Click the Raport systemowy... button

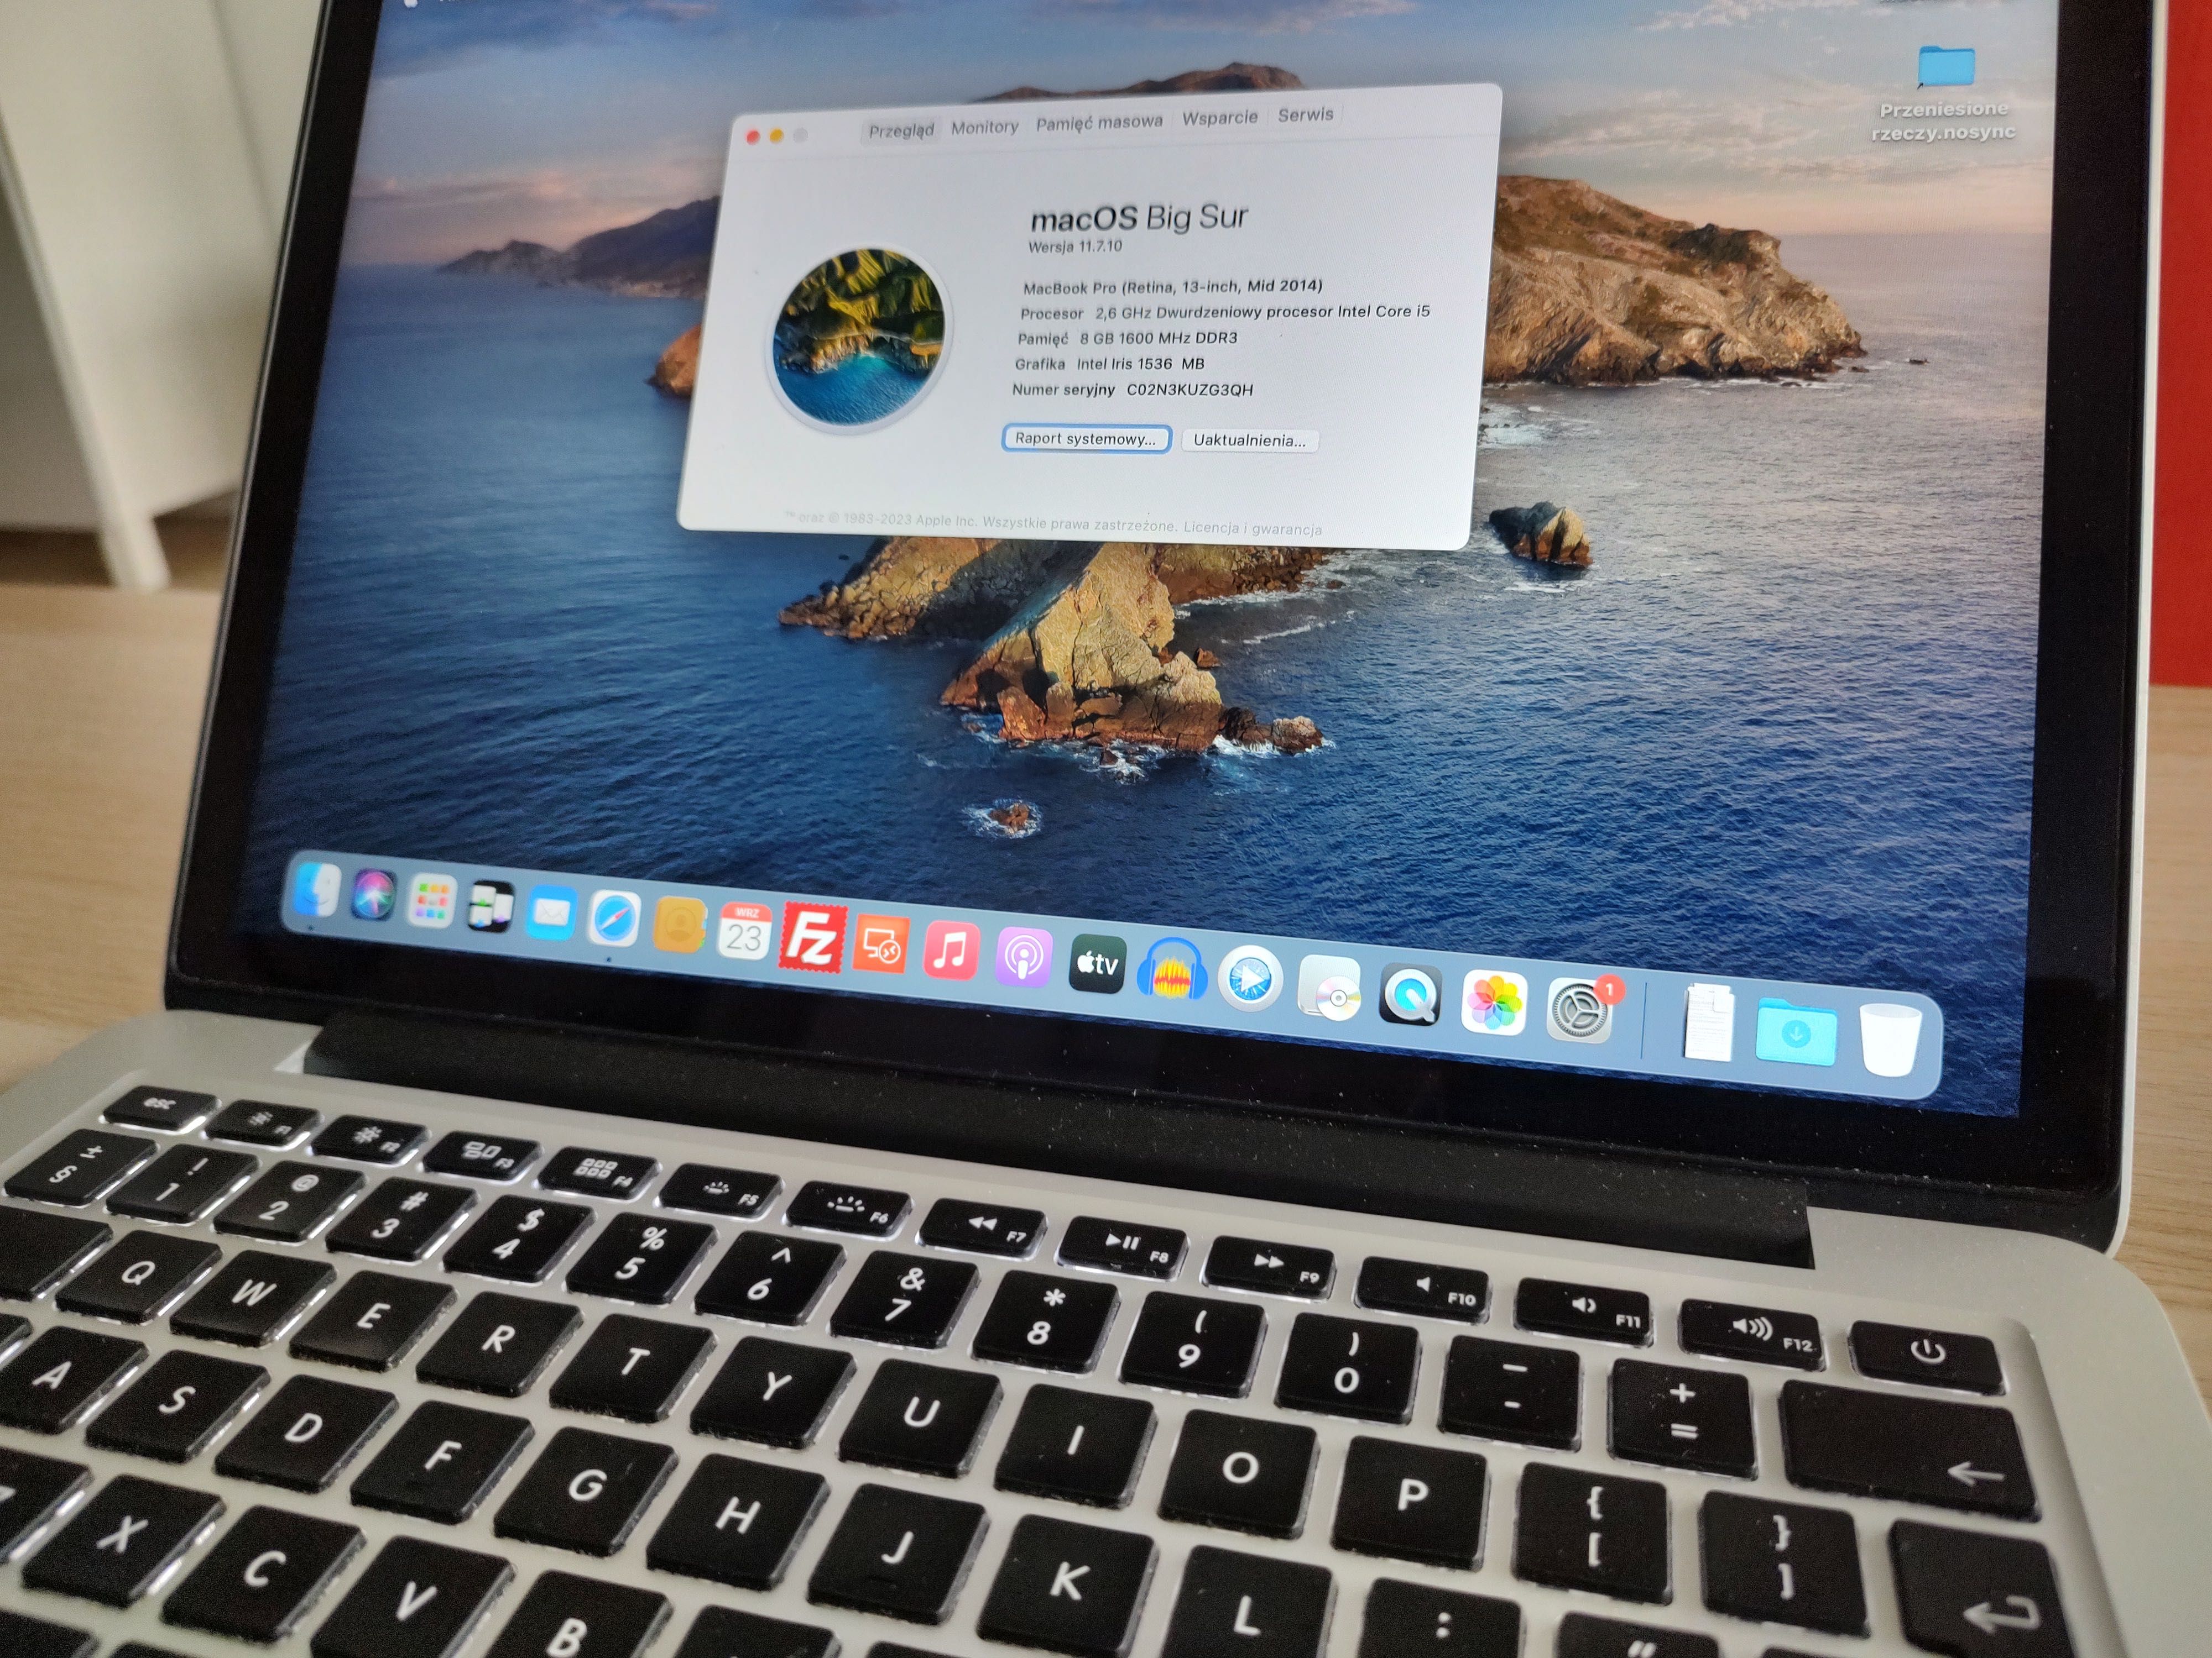click(x=1086, y=439)
